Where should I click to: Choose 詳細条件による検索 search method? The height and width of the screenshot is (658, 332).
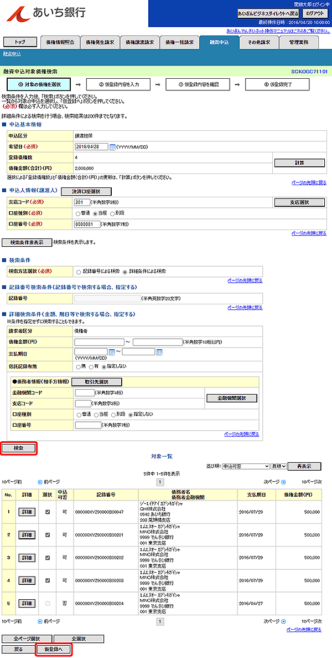124,272
